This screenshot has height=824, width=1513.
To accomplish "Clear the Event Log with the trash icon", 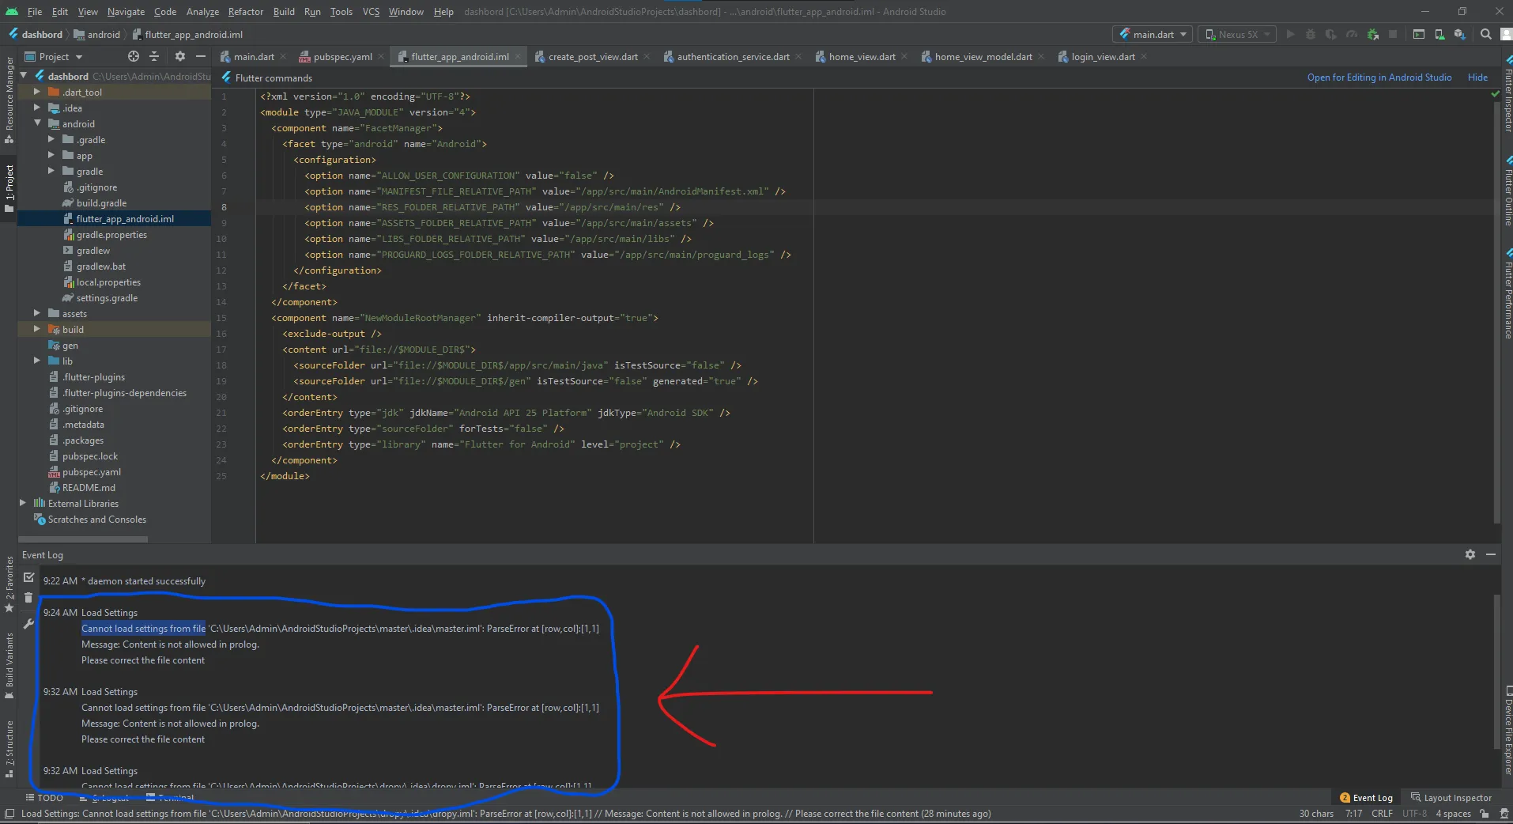I will click(29, 598).
